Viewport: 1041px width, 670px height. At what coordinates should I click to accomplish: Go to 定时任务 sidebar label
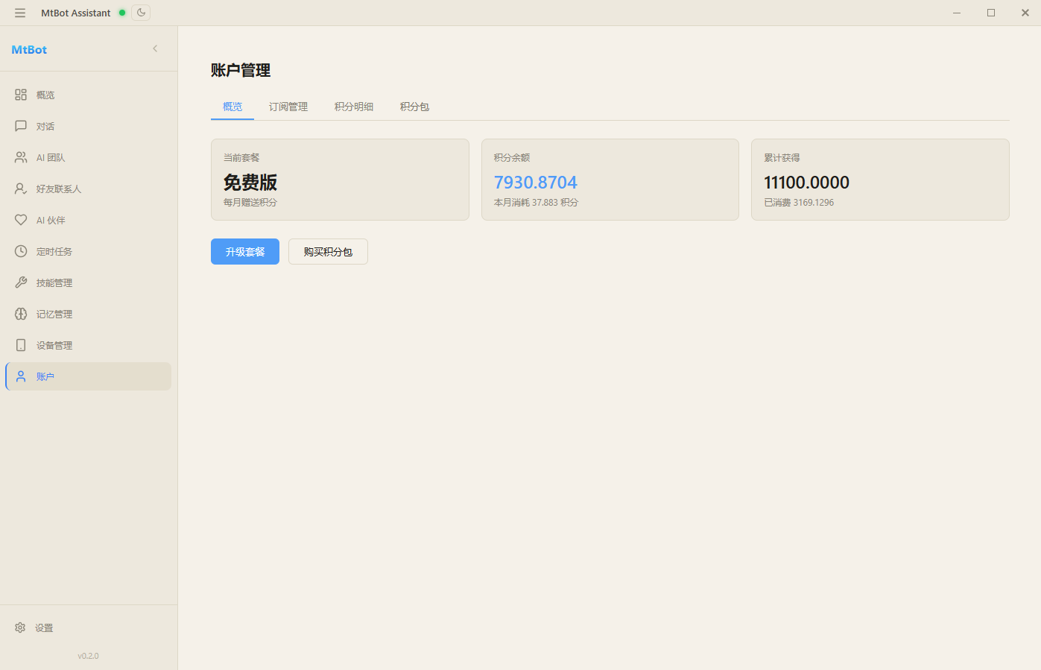54,252
